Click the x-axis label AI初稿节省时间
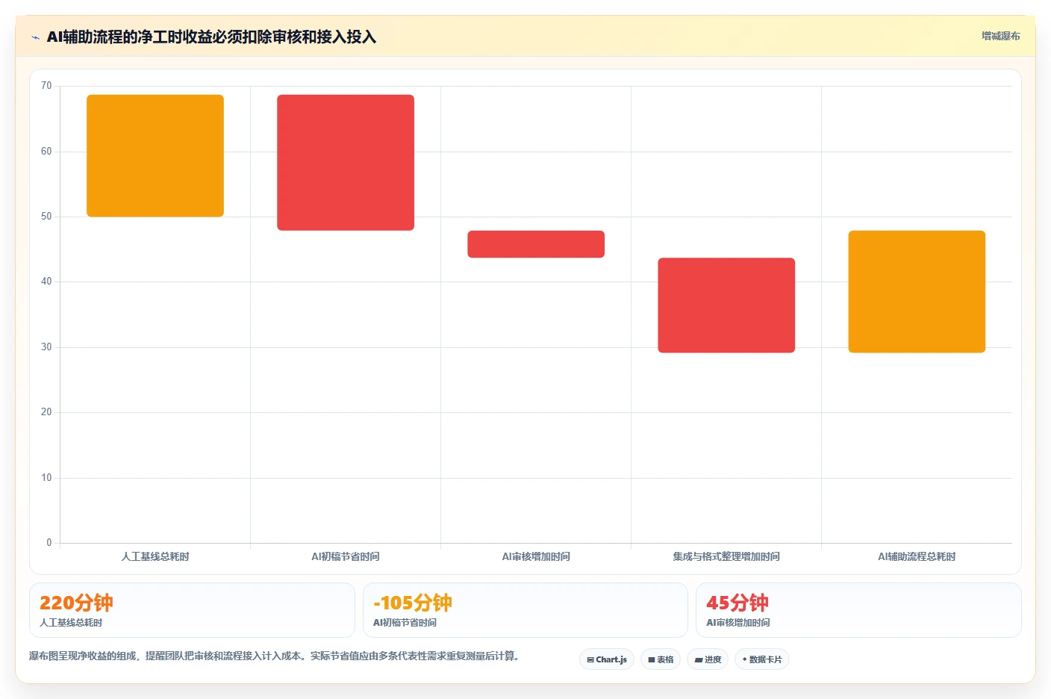Viewport: 1051px width, 699px height. pos(346,556)
